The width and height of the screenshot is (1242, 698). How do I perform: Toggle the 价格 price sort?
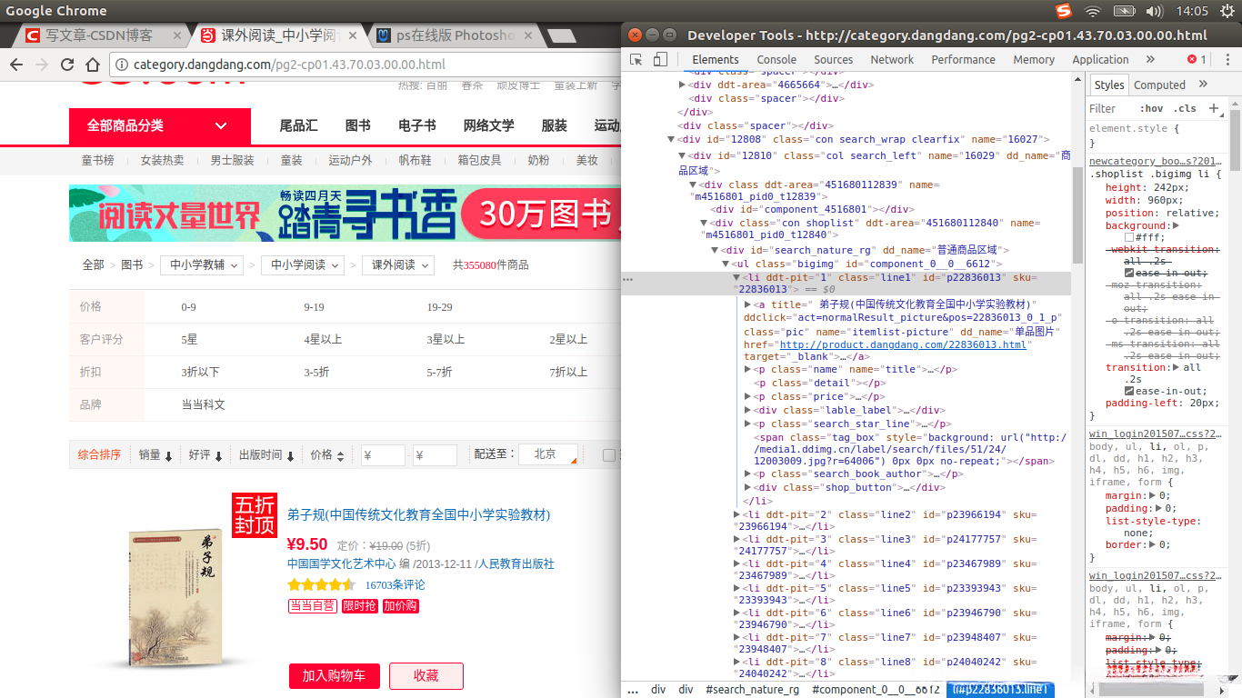tap(327, 455)
